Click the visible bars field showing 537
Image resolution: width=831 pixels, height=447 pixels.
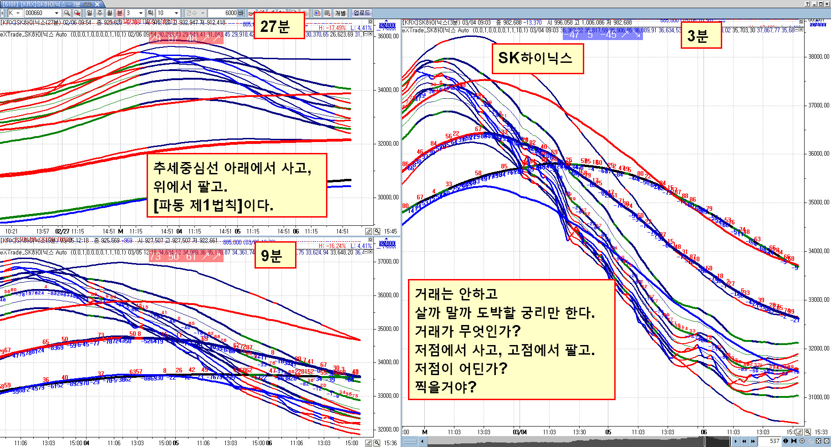(770, 441)
